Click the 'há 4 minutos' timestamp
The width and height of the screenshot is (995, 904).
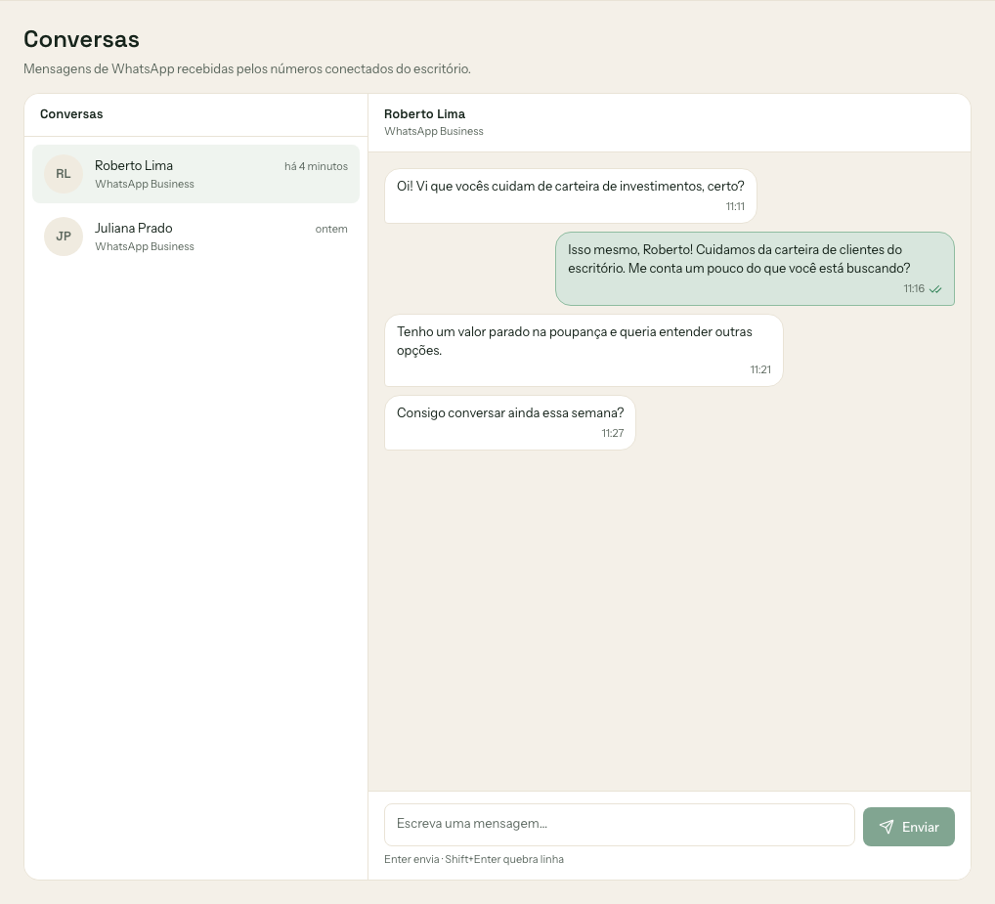316,166
